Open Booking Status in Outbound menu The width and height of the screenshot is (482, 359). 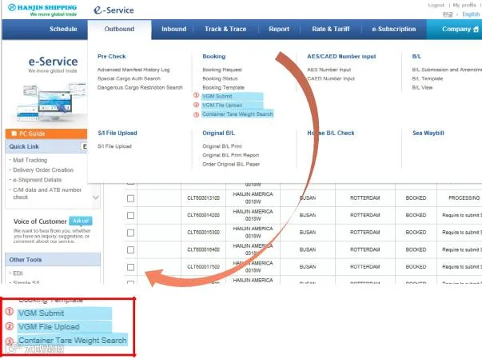pyautogui.click(x=220, y=78)
